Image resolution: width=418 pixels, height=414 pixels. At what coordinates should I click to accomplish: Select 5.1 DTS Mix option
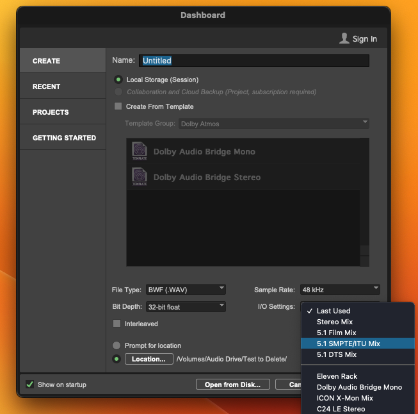click(x=358, y=354)
